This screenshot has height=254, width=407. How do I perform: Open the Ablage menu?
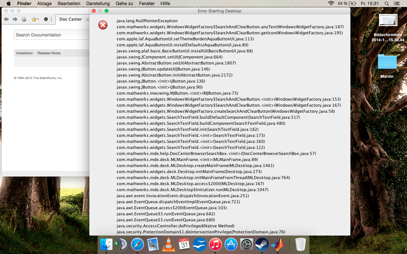pos(45,3)
